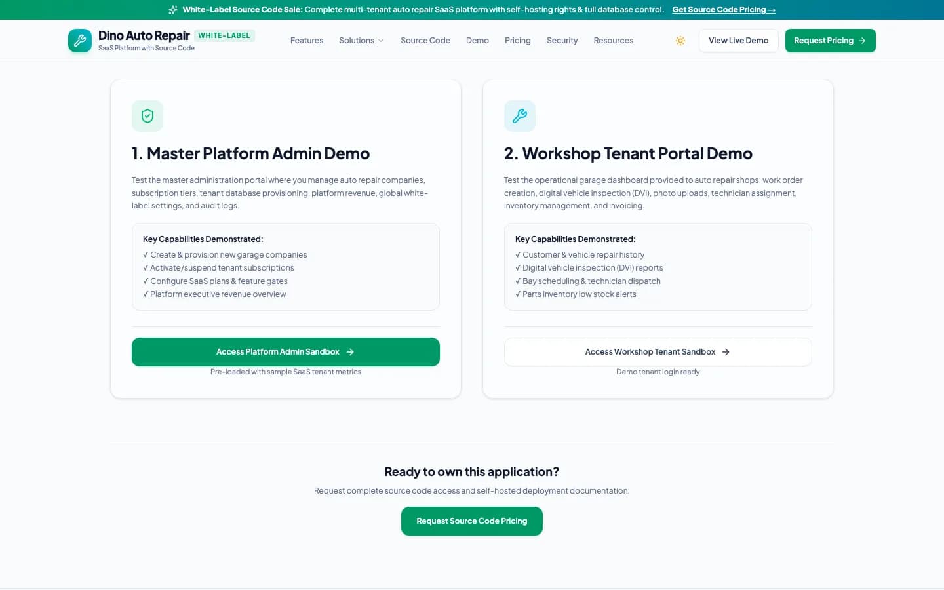
Task: Select 'Parts inventory low stock alerts' line
Action: pyautogui.click(x=576, y=294)
